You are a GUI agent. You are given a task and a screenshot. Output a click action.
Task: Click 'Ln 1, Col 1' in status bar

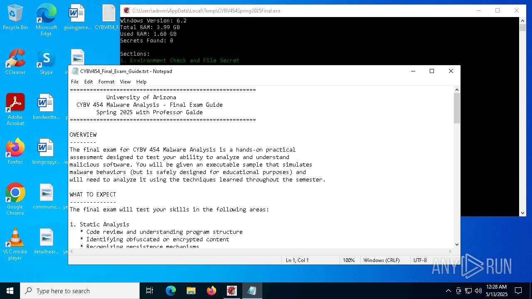coord(297,260)
